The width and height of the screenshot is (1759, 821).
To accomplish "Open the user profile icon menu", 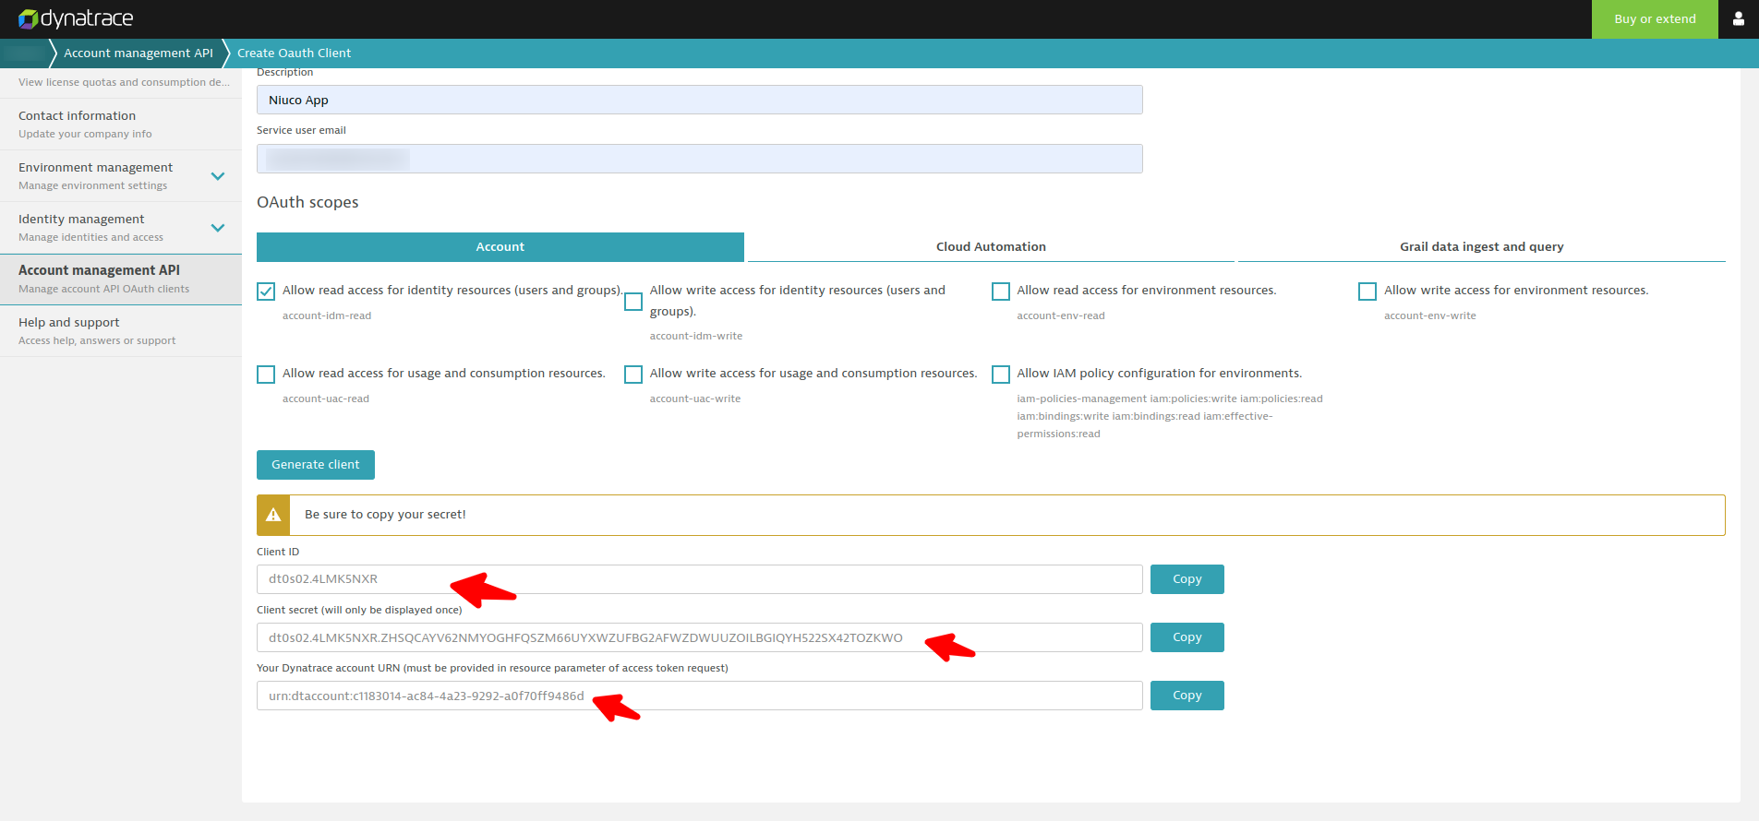I will point(1739,18).
